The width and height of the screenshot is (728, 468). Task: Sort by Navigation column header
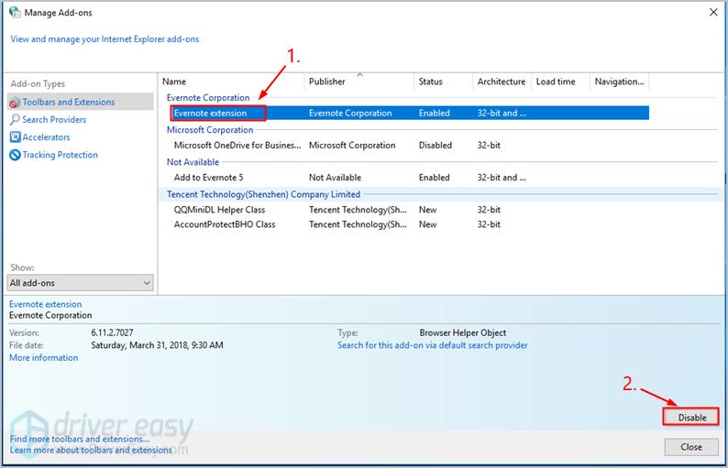[620, 82]
